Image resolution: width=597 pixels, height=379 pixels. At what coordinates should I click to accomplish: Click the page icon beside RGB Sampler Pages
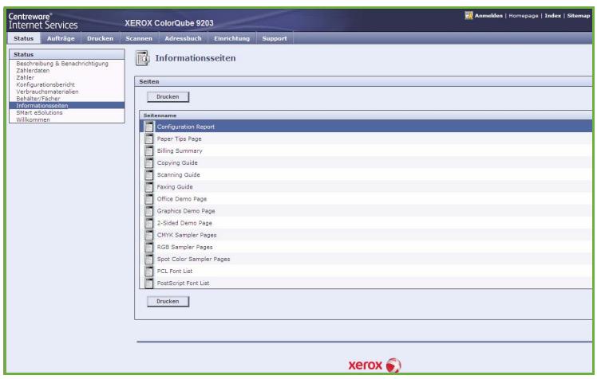tap(149, 247)
